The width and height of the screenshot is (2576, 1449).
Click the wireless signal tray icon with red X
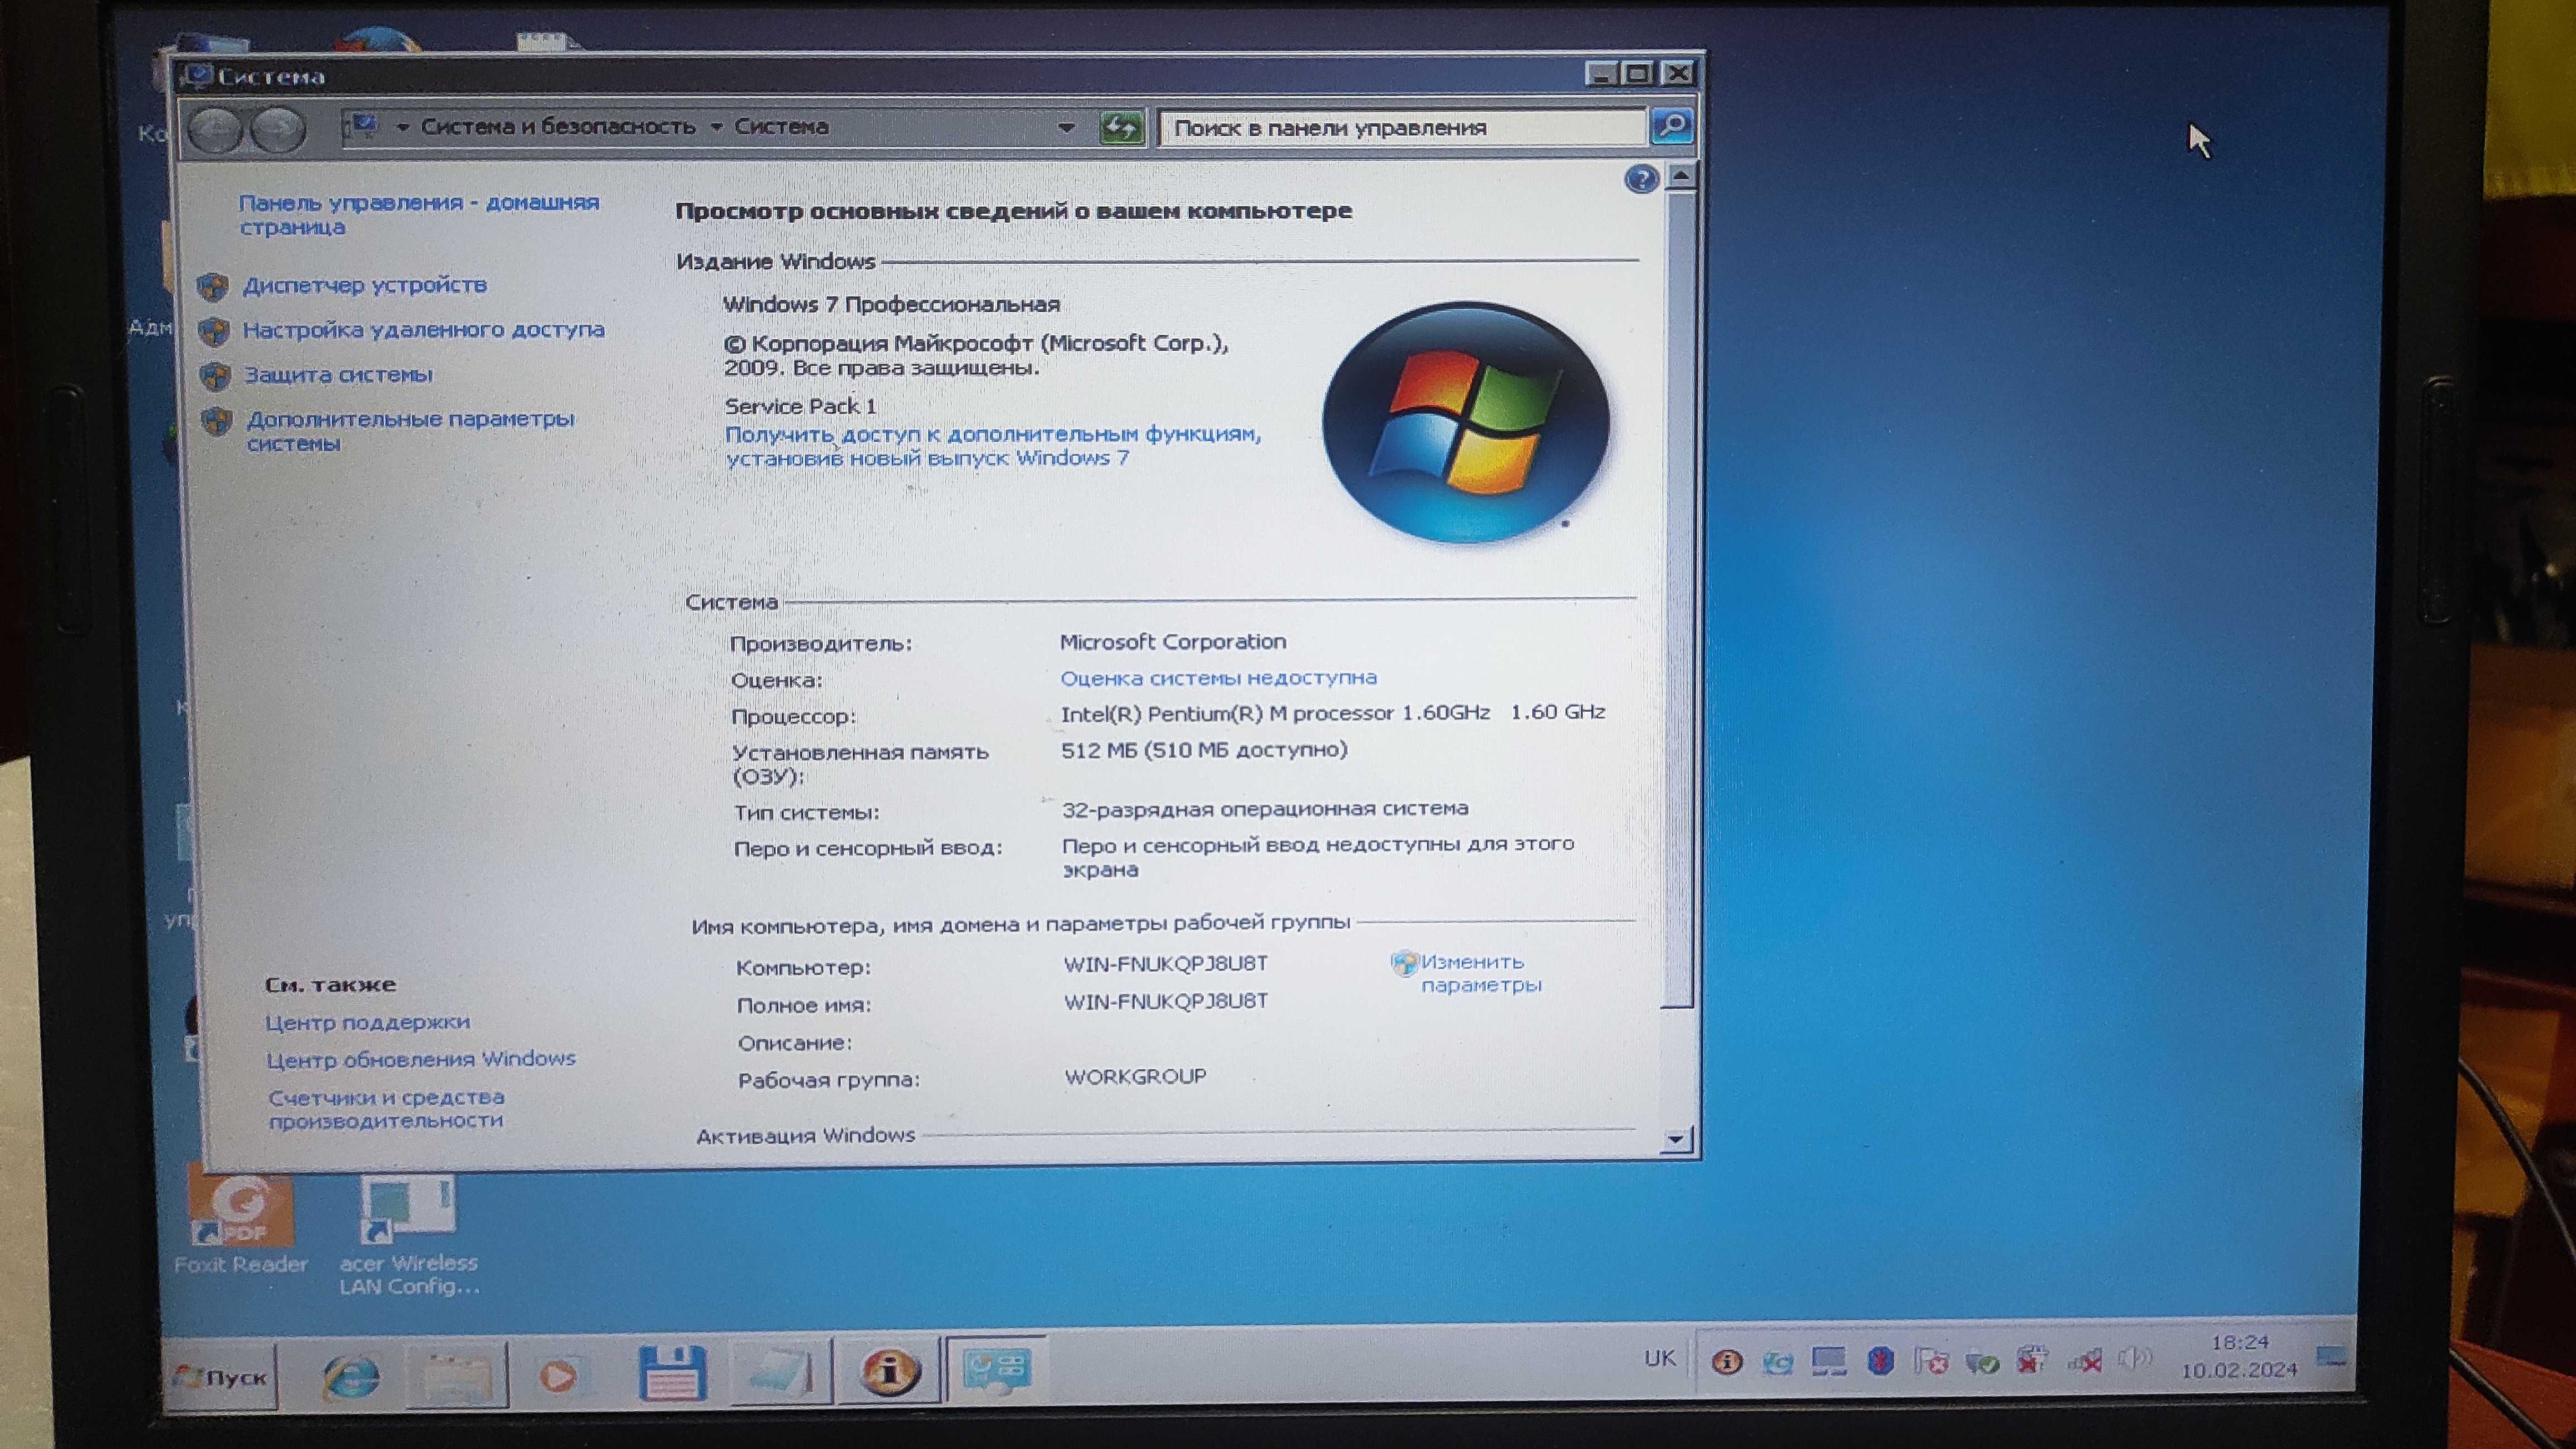click(x=2084, y=1359)
